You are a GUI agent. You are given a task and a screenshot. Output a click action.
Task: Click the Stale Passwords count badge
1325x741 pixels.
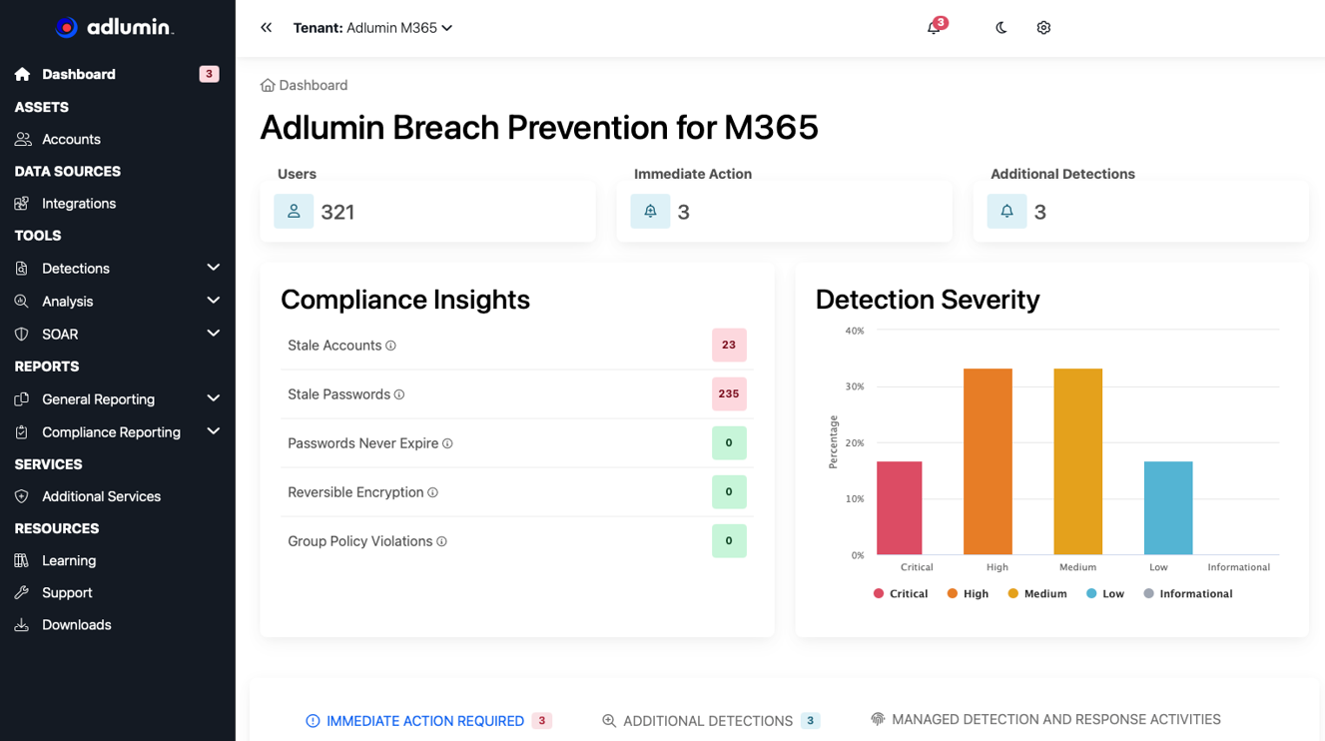(729, 393)
